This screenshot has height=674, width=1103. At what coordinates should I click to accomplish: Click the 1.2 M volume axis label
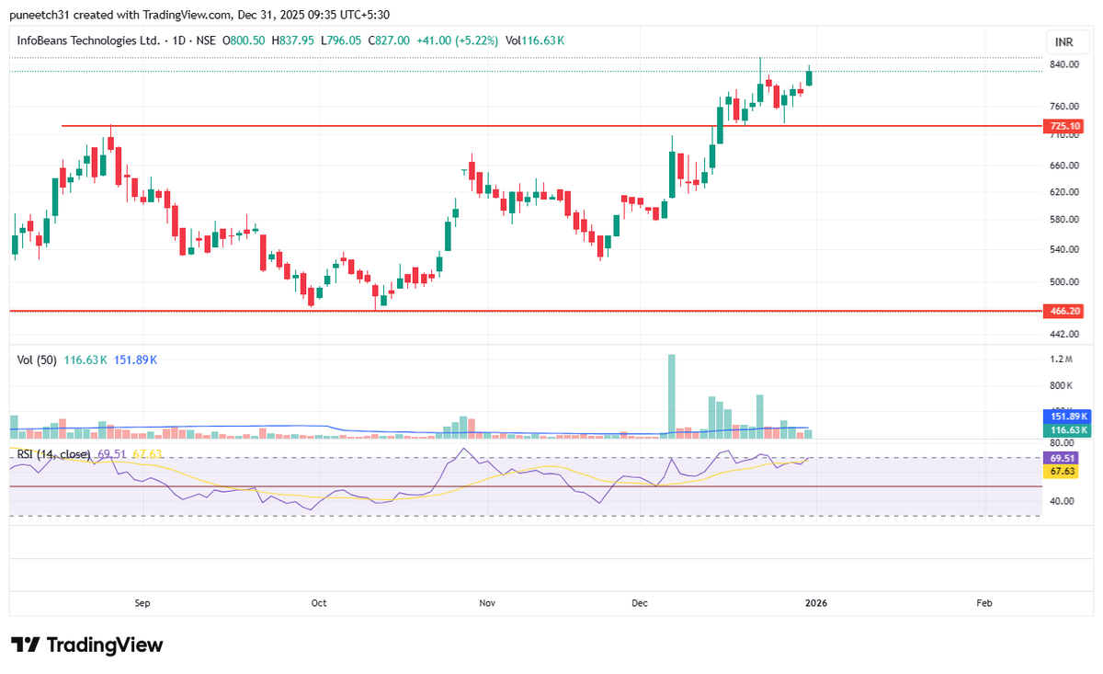pyautogui.click(x=1062, y=359)
